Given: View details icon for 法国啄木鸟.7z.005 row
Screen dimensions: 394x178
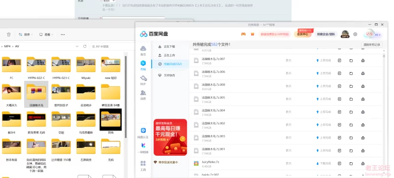Looking at the screenshot, I should 339,99.
